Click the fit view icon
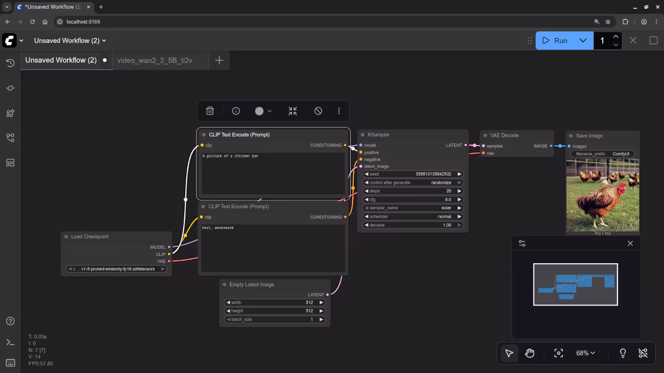Viewport: 664px width, 373px height. pos(558,353)
